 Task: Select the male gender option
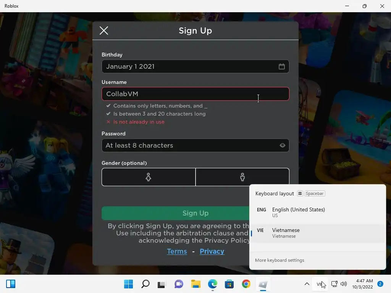pos(242,177)
